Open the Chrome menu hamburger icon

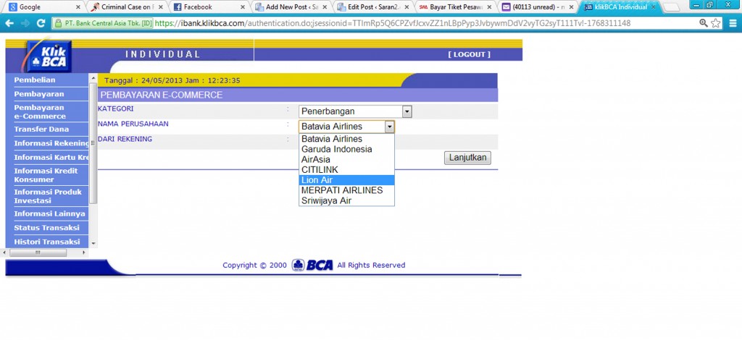click(x=733, y=23)
